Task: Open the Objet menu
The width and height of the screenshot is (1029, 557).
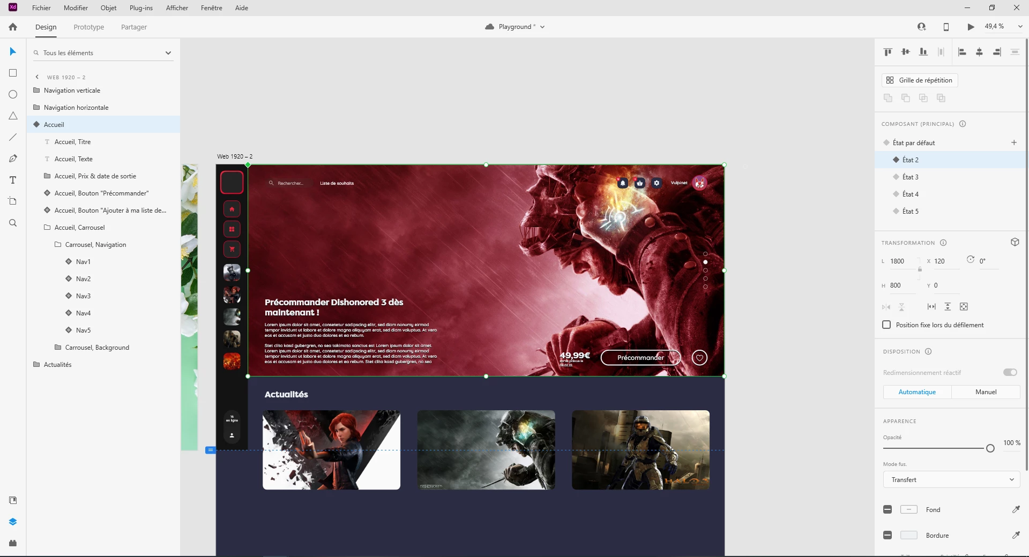Action: tap(108, 8)
